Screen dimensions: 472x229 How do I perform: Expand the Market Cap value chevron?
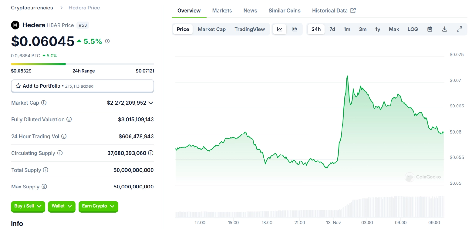click(x=151, y=103)
